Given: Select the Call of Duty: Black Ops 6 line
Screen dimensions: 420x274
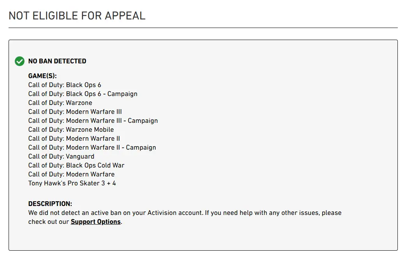Looking at the screenshot, I should pyautogui.click(x=65, y=85).
